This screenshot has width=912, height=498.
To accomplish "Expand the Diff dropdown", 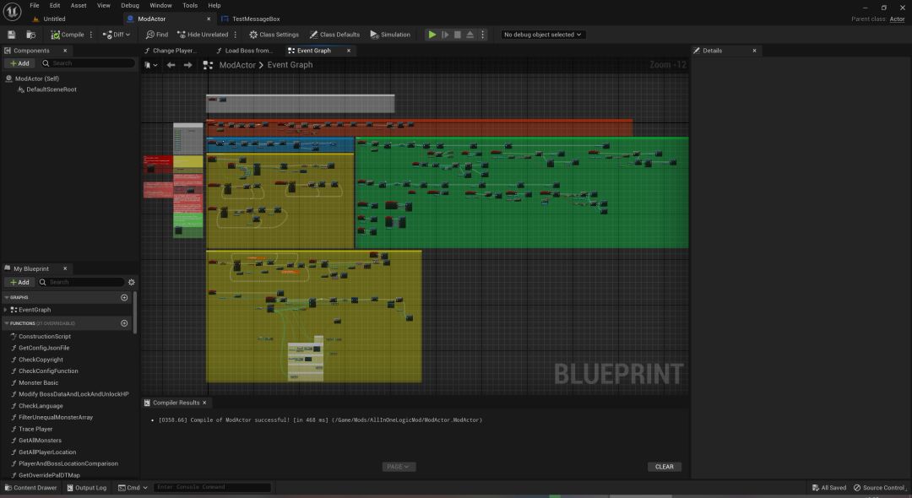I will point(117,35).
